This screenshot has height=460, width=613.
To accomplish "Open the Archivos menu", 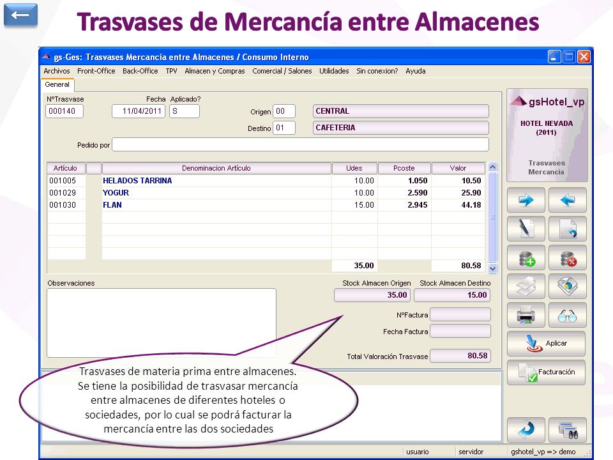I will click(57, 71).
